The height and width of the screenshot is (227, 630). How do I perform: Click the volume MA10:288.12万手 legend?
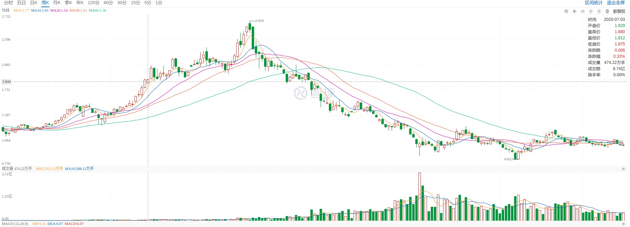pyautogui.click(x=79, y=169)
